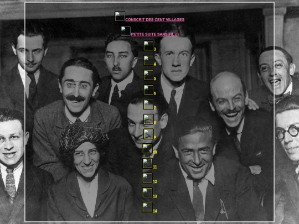Click the thumbnail icon next to number 13
Image resolution: width=299 pixels, height=224 pixels.
click(x=147, y=192)
